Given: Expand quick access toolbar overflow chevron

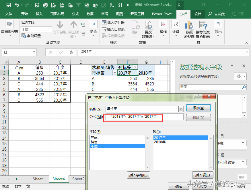Looking at the screenshot, I should [128, 5].
